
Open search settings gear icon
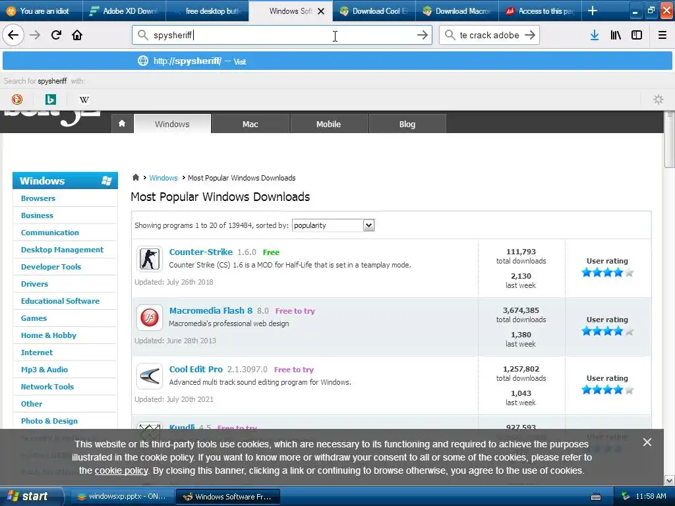[659, 99]
